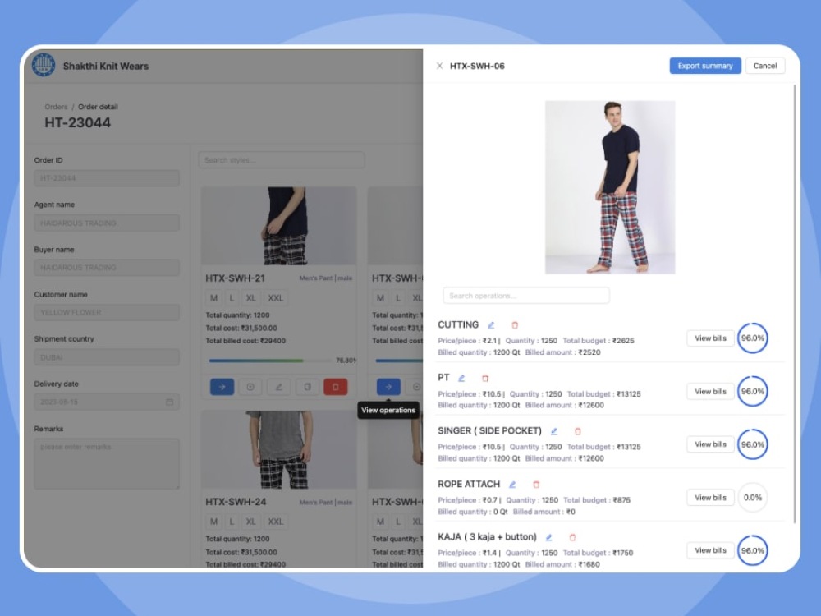The image size is (821, 616).
Task: View bills for KAJA operation
Action: coord(710,550)
